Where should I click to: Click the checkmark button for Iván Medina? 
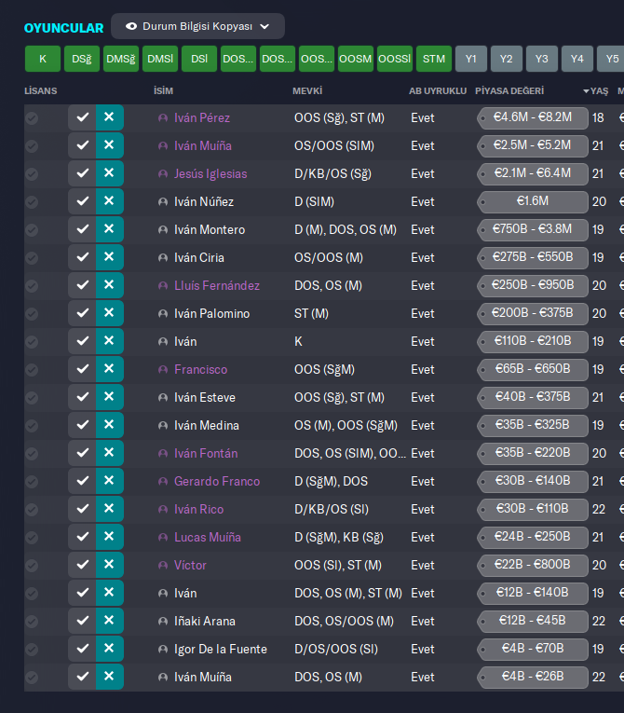[82, 425]
